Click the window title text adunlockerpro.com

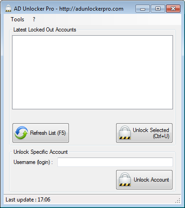pyautogui.click(x=99, y=9)
